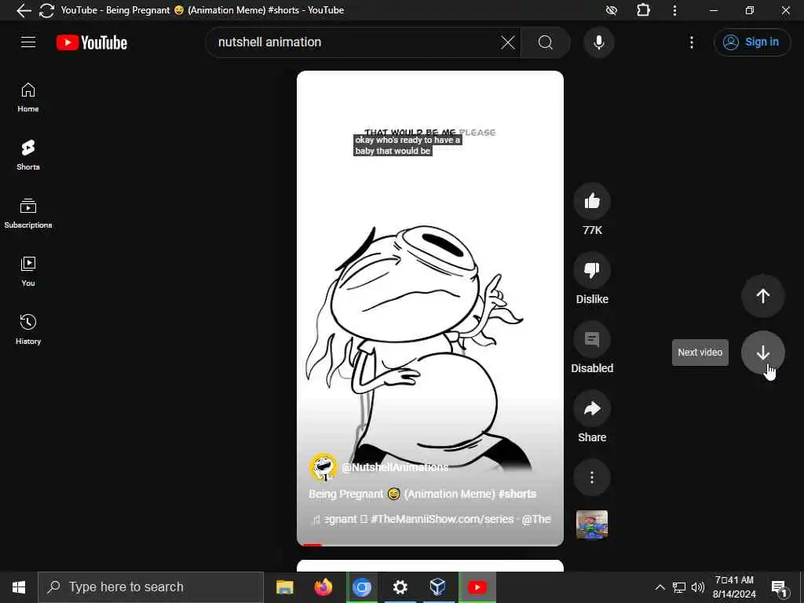804x603 pixels.
Task: Show hidden system tray icons chevron
Action: pos(660,587)
